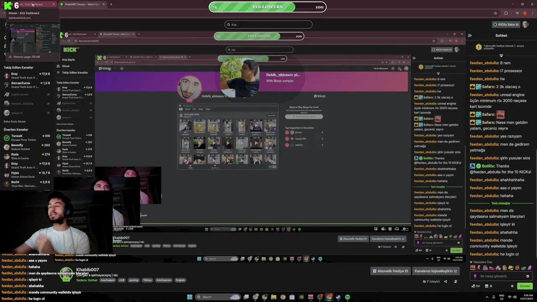Click the Ara search field
Image resolution: width=537 pixels, height=302 pixels.
tap(268, 24)
